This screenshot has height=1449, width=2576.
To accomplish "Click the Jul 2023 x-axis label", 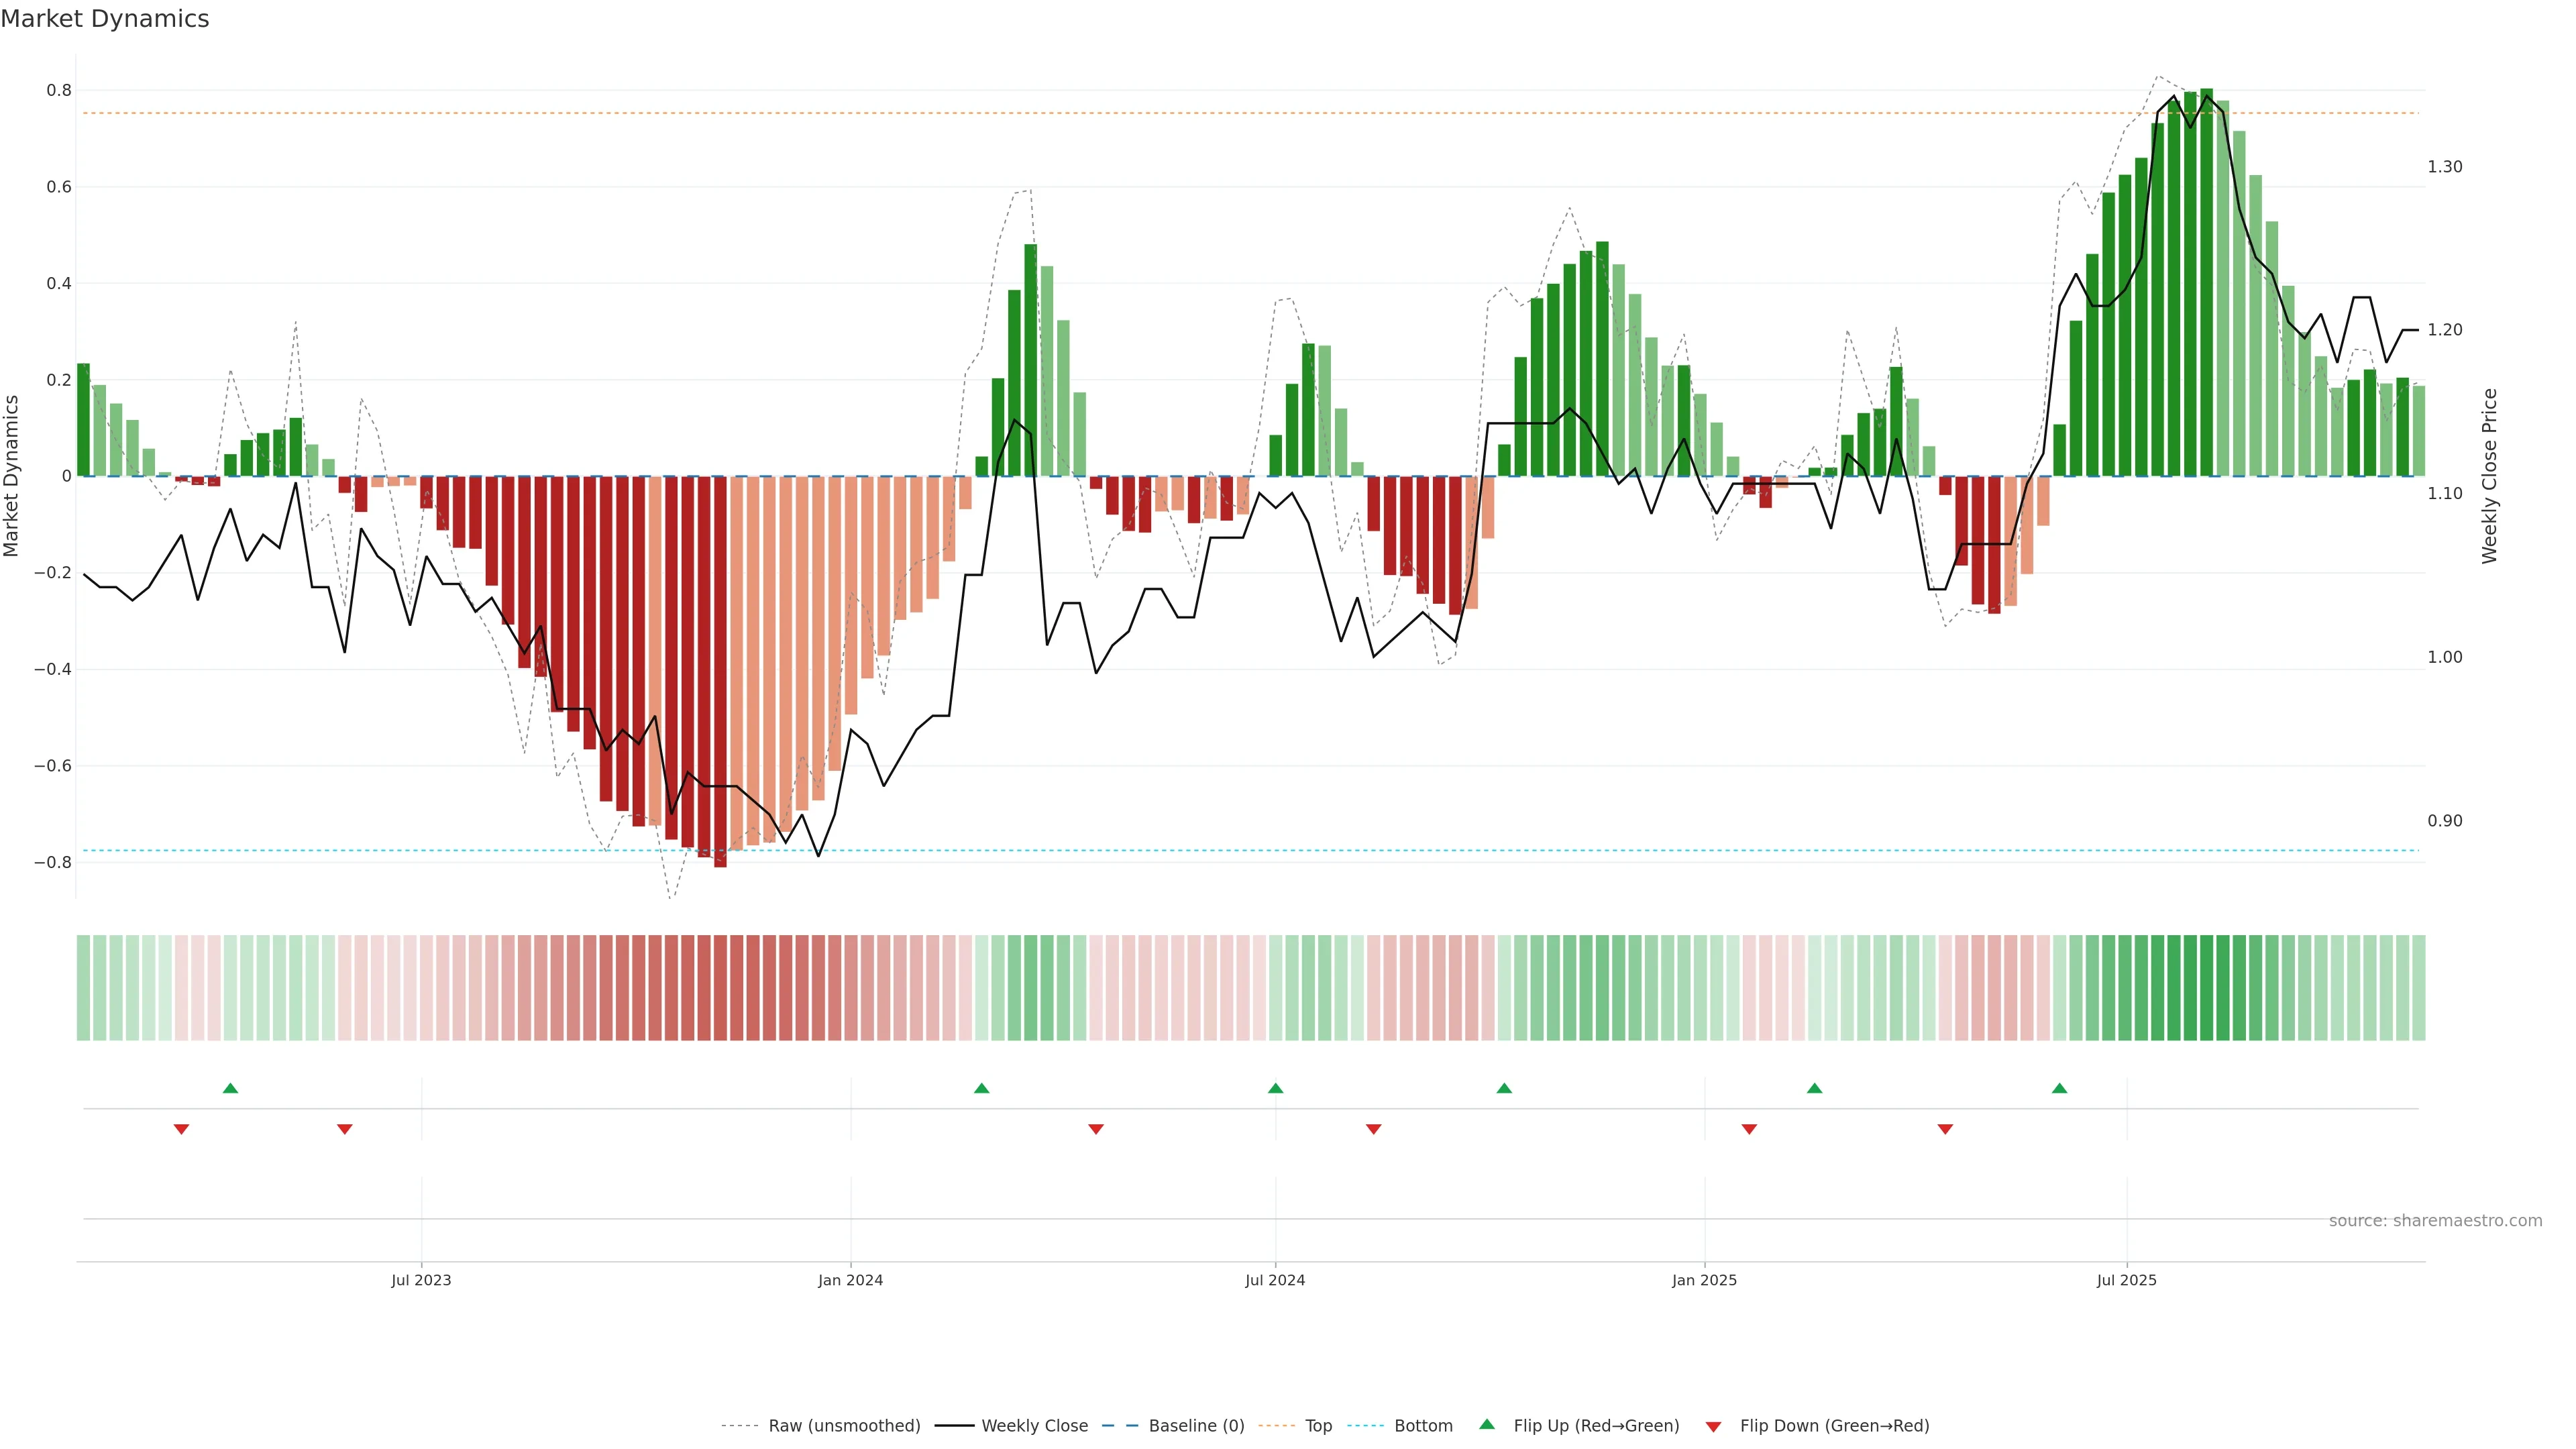I will coord(421,1280).
